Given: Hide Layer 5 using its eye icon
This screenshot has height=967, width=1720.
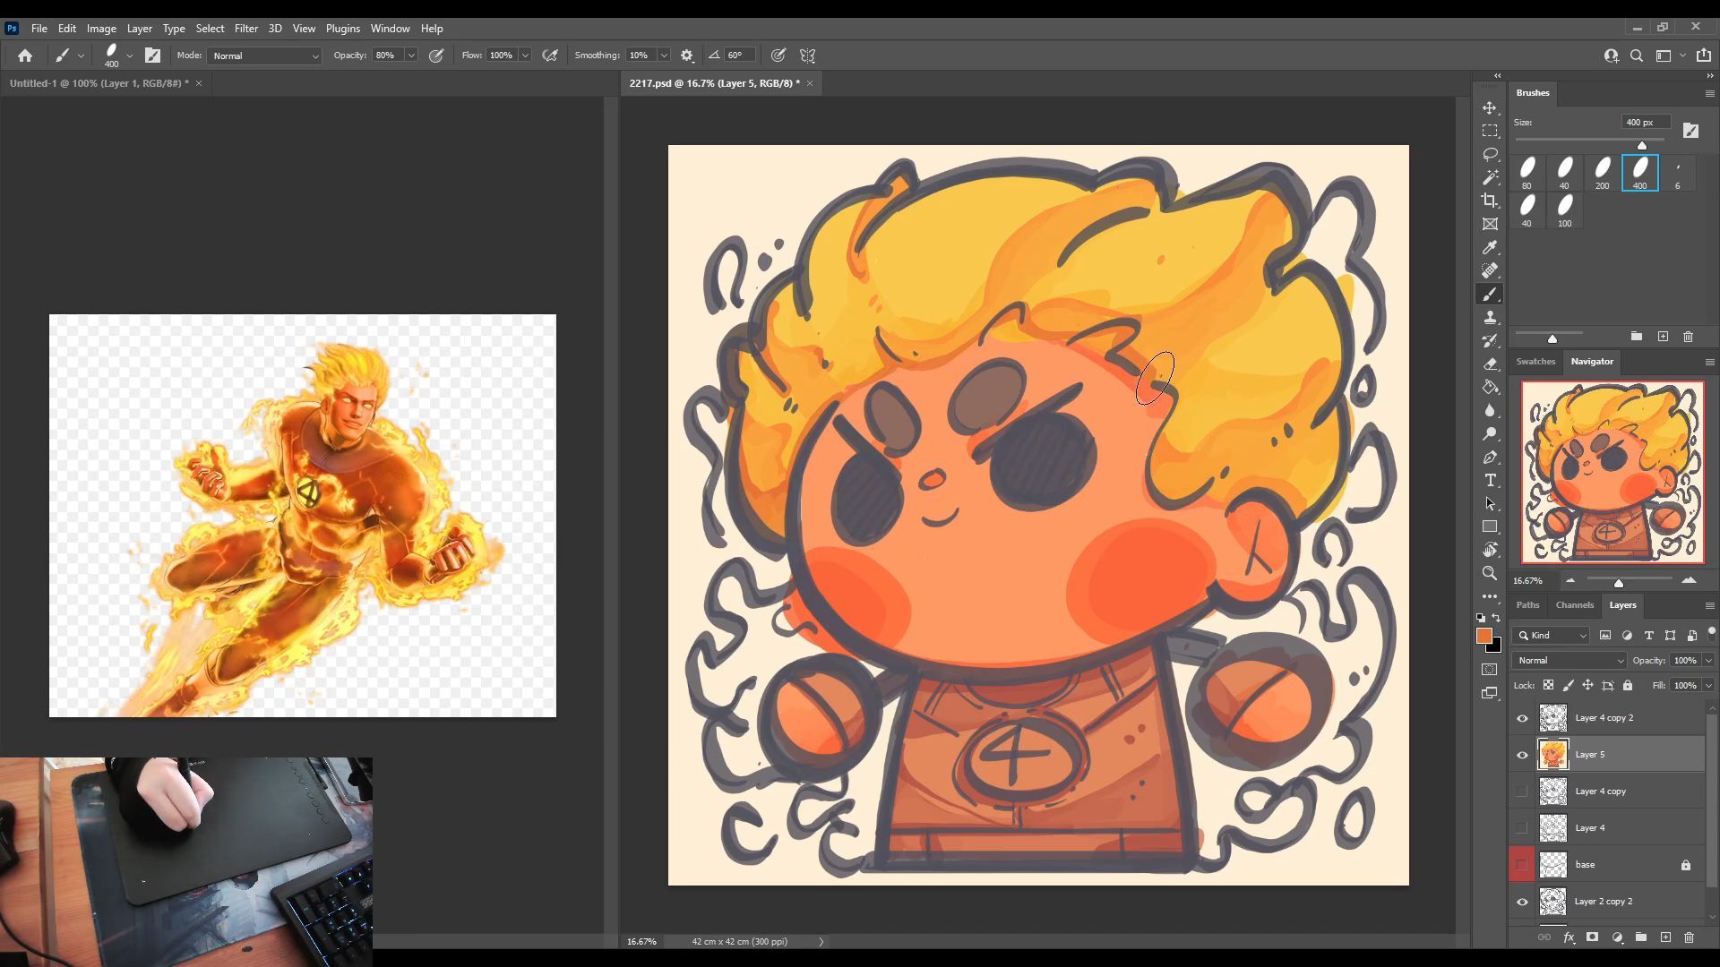Looking at the screenshot, I should (x=1522, y=755).
